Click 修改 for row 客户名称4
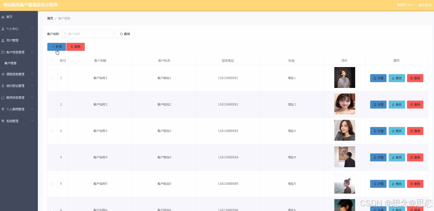Viewport: 434px width, 211px height. 397,157
